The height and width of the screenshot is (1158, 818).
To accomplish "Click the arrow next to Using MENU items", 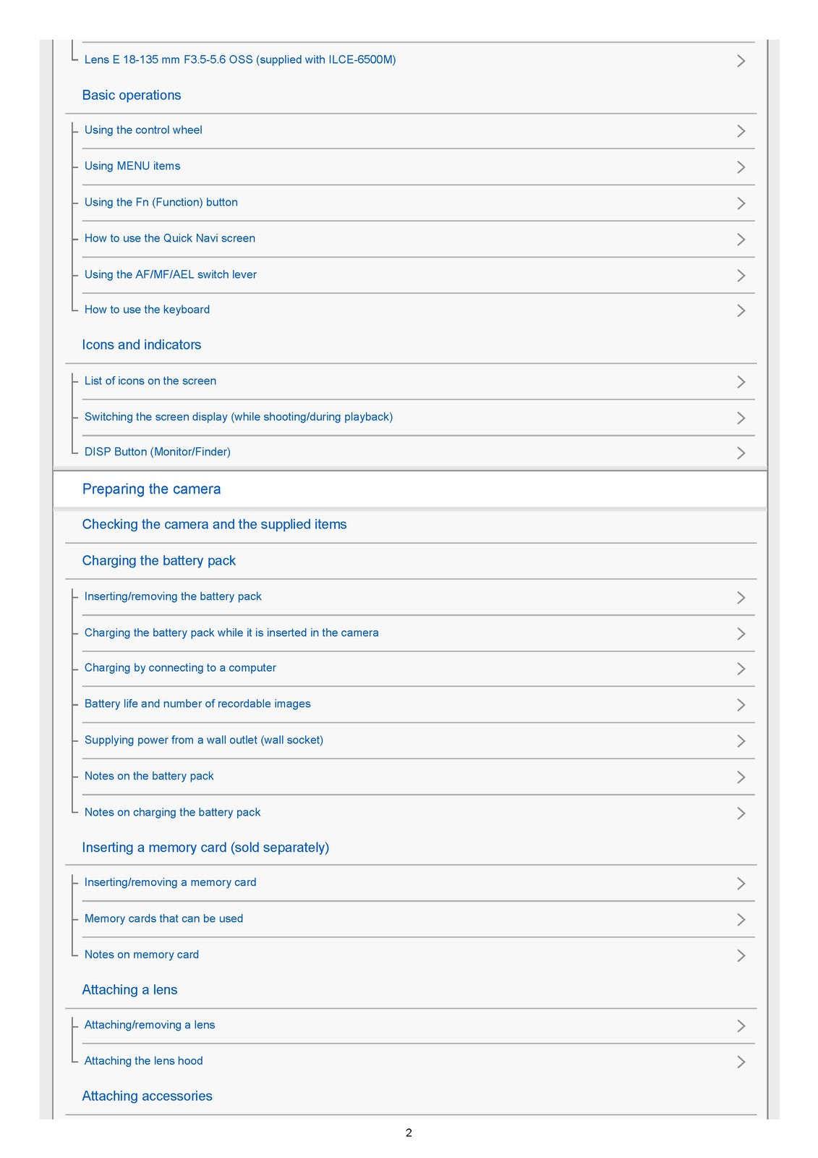I will tap(741, 167).
